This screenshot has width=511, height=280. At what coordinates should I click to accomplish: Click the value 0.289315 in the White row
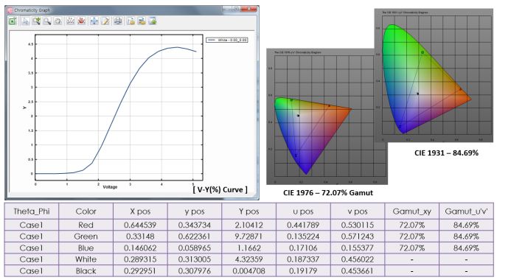coord(140,259)
